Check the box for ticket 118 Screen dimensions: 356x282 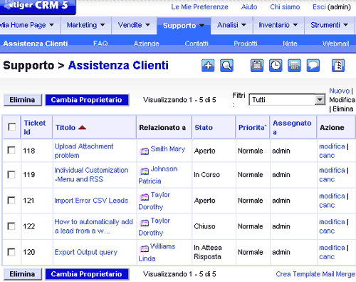click(x=11, y=151)
